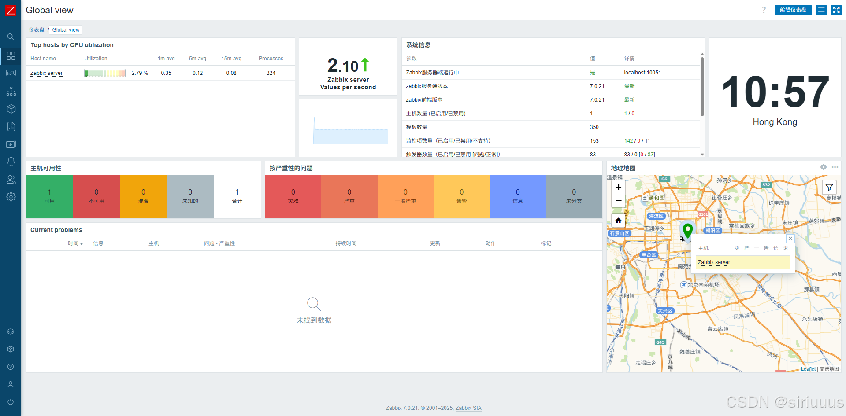This screenshot has width=846, height=416.
Task: Click the Zabbix SIA footer link
Action: (x=468, y=408)
